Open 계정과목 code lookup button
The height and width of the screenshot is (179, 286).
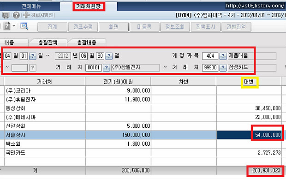click(223, 56)
